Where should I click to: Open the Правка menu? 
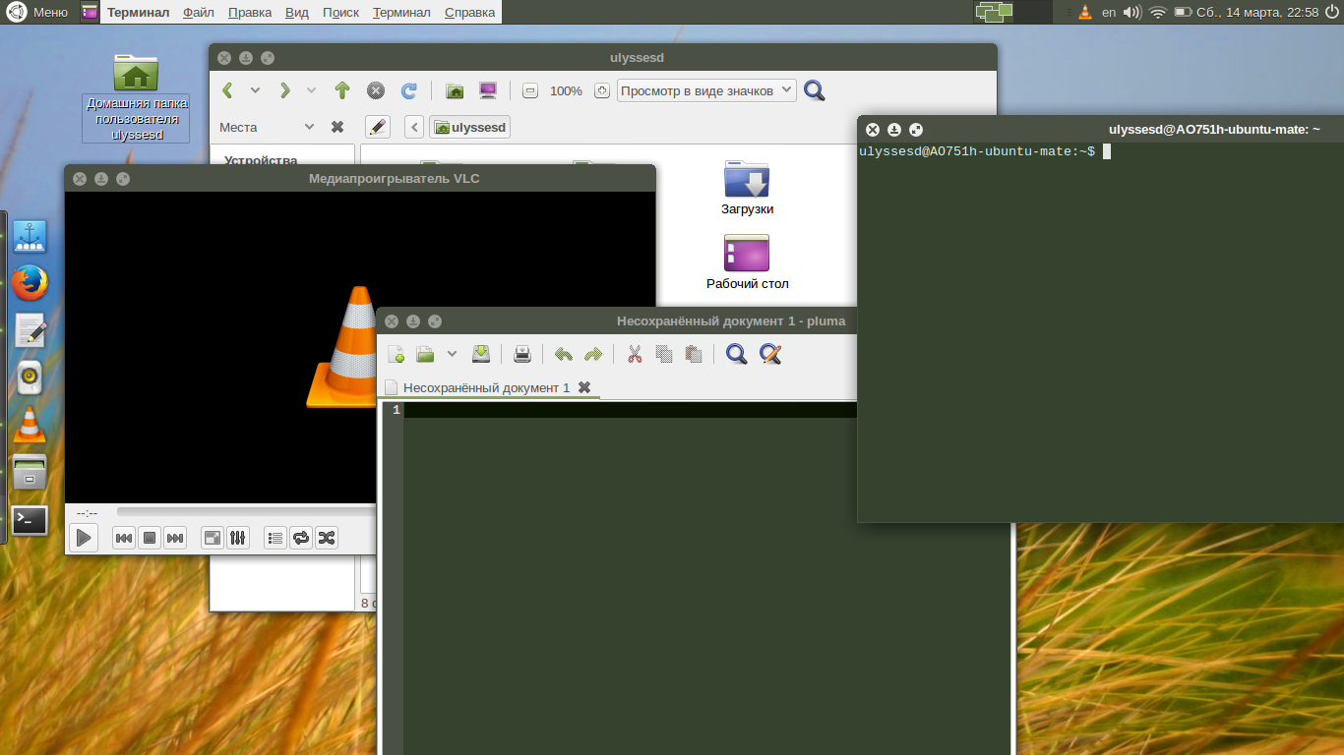pos(250,12)
